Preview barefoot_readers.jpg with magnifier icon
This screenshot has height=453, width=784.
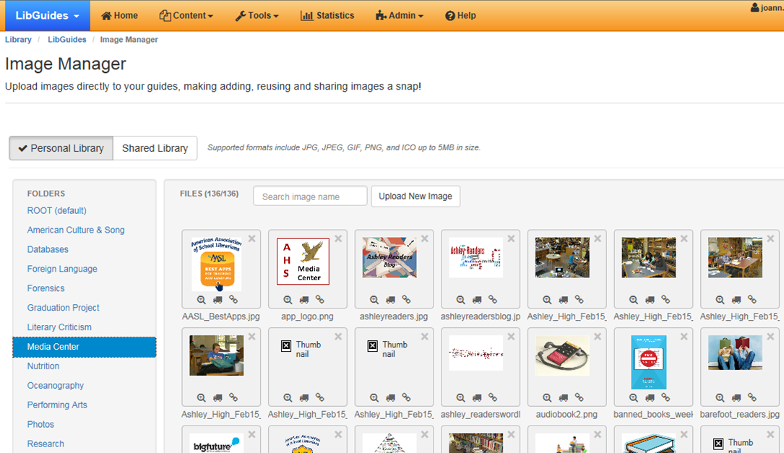pos(720,398)
